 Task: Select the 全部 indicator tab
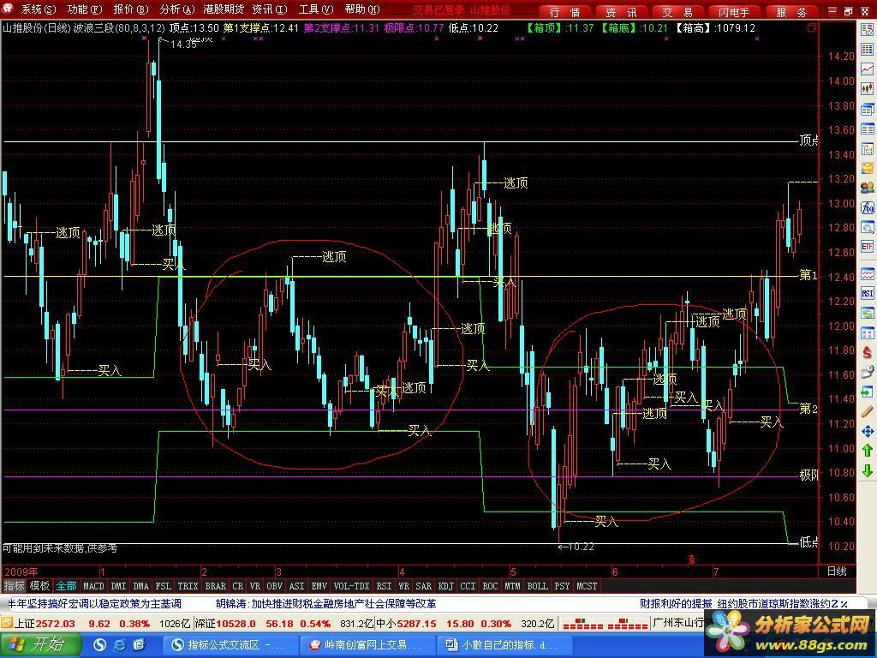(66, 586)
